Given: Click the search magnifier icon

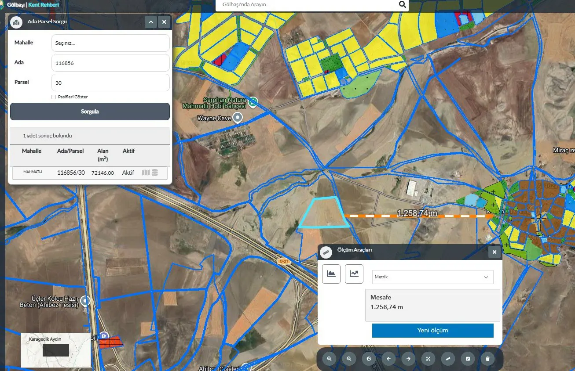Looking at the screenshot, I should 402,4.
